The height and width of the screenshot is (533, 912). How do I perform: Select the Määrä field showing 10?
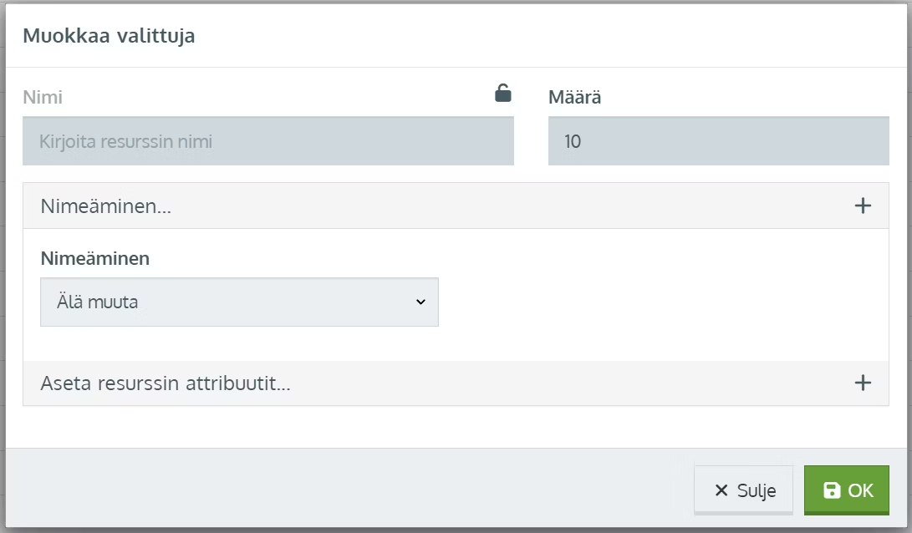(718, 141)
